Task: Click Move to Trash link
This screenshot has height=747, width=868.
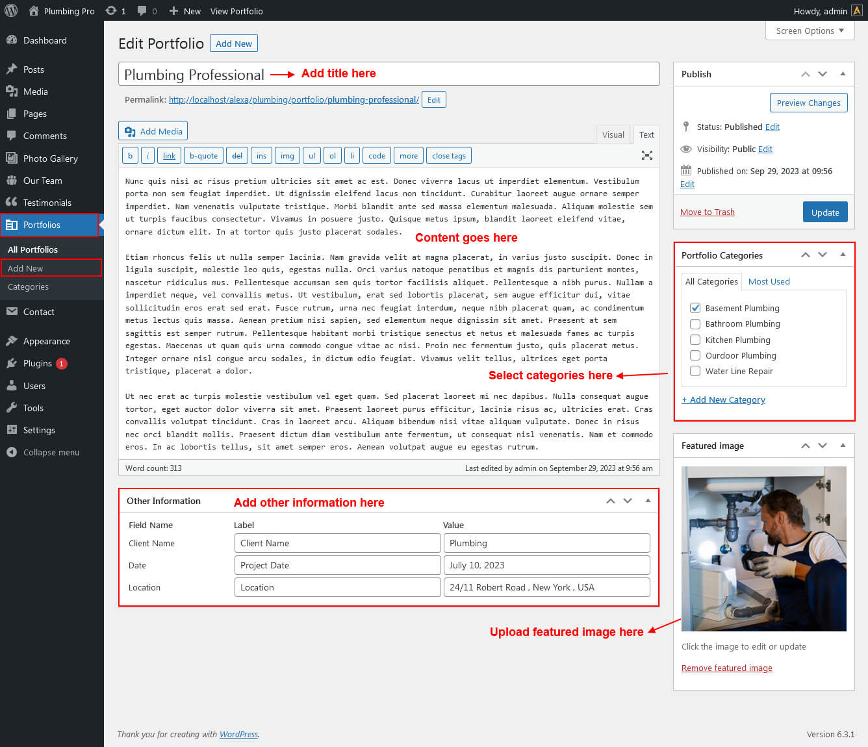Action: [707, 212]
